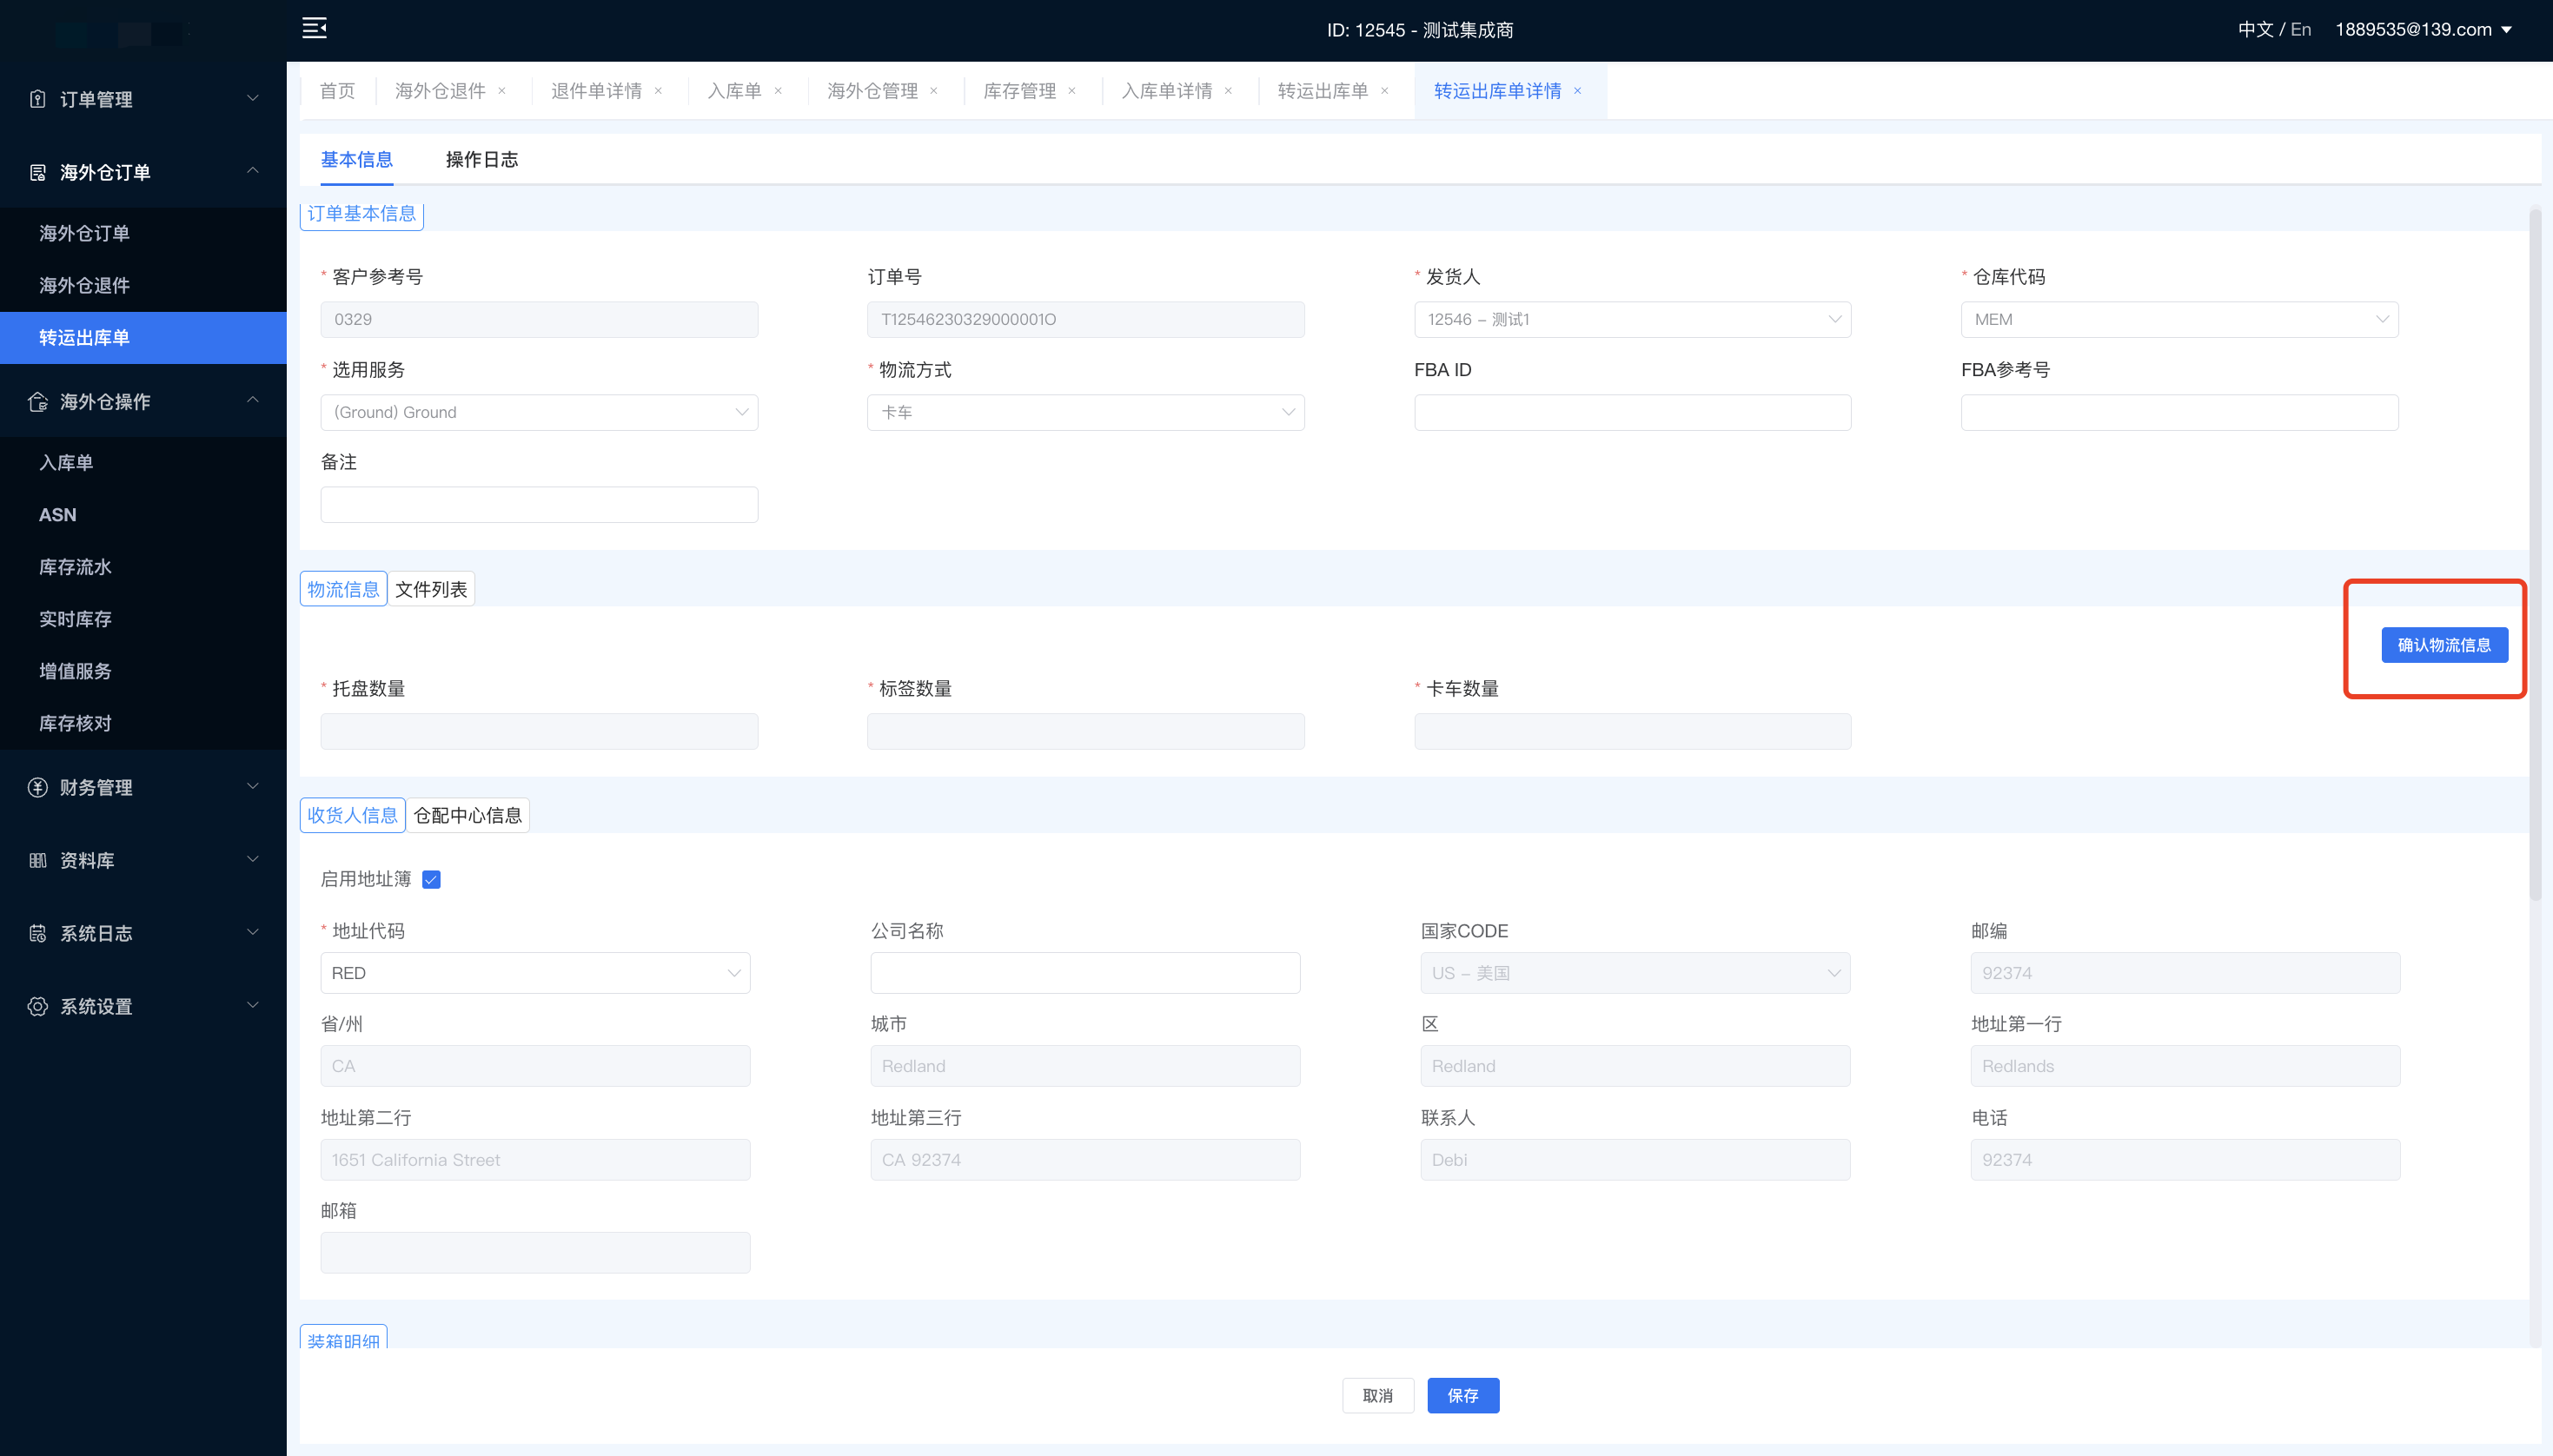This screenshot has width=2553, height=1456.
Task: Open the 地址代码 dropdown showing RED
Action: [x=535, y=973]
